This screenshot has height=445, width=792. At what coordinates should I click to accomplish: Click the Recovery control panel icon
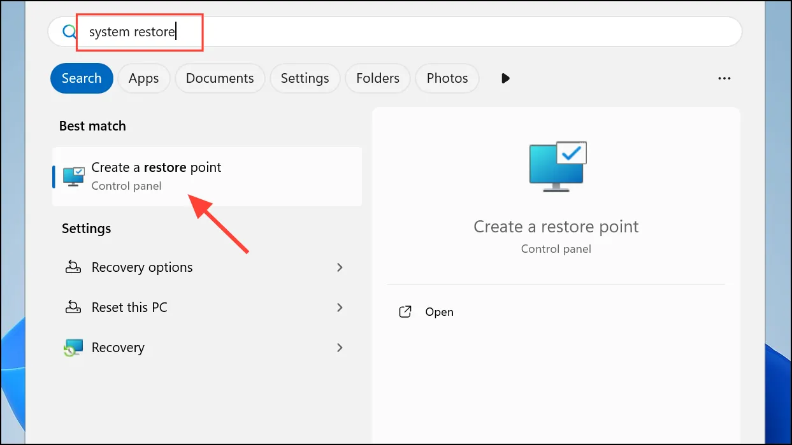[73, 348]
